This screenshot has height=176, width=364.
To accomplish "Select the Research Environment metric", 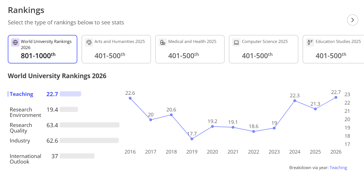I will click(25, 112).
